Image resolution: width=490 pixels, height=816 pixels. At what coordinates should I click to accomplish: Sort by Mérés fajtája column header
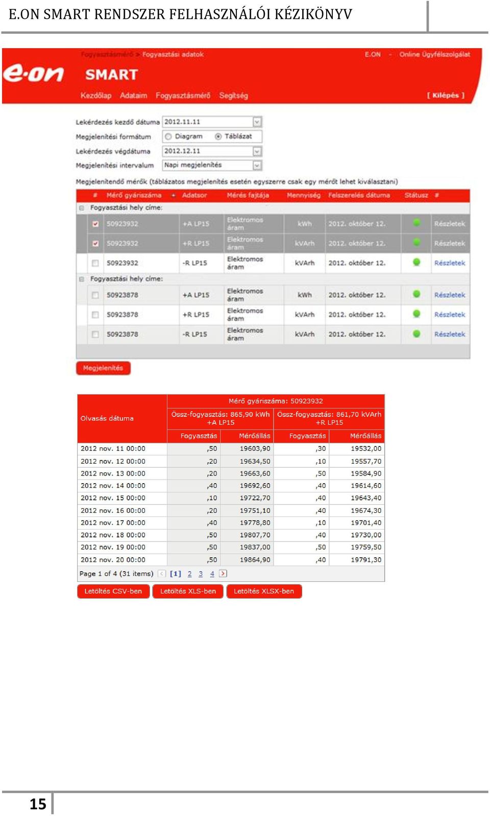point(248,195)
